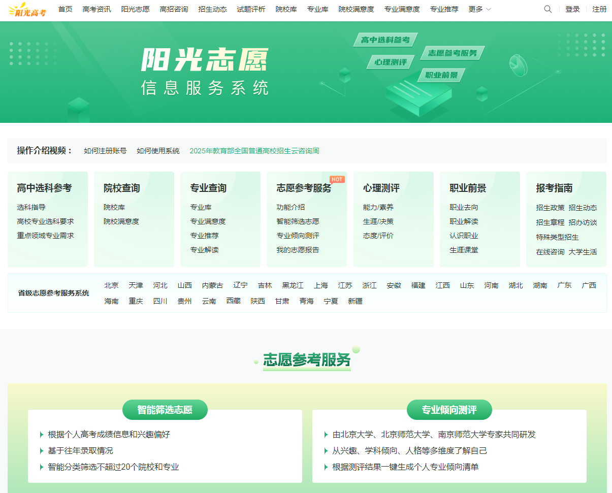Click the search magnifier icon
This screenshot has height=493, width=612.
pos(547,9)
